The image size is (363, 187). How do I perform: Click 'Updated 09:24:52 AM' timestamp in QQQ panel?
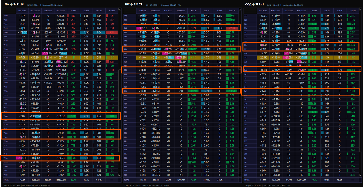[x=293, y=5]
